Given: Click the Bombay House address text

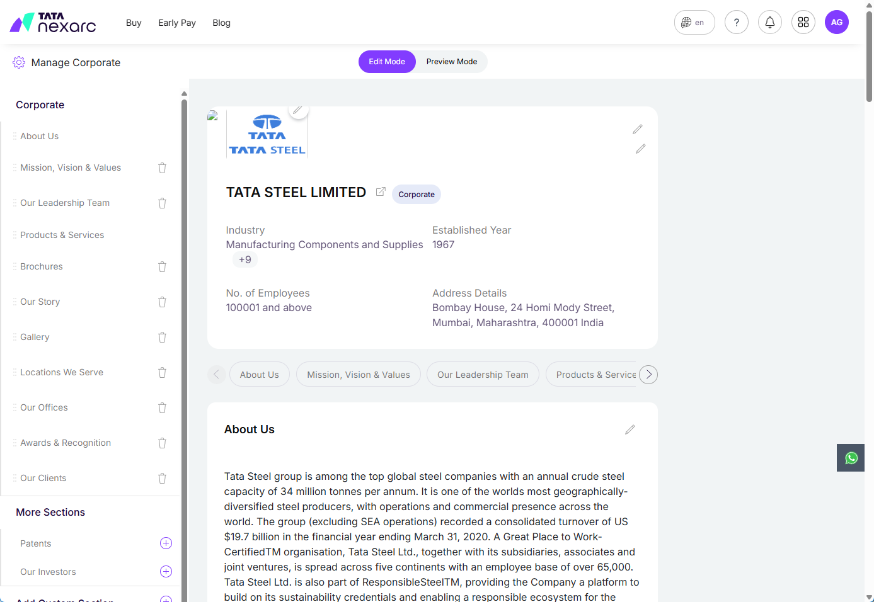Looking at the screenshot, I should [x=523, y=315].
